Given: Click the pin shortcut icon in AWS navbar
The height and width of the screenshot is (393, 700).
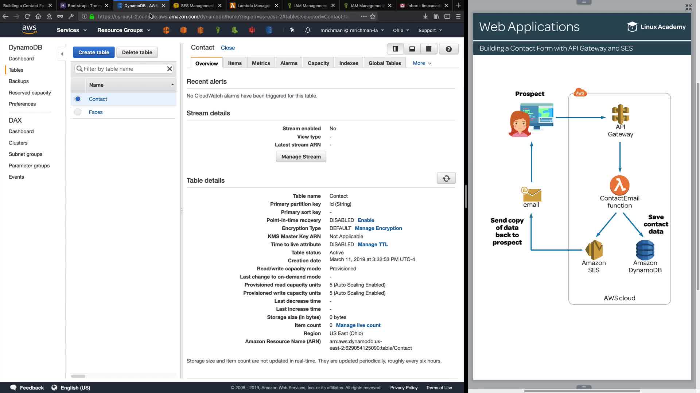Looking at the screenshot, I should (x=292, y=30).
